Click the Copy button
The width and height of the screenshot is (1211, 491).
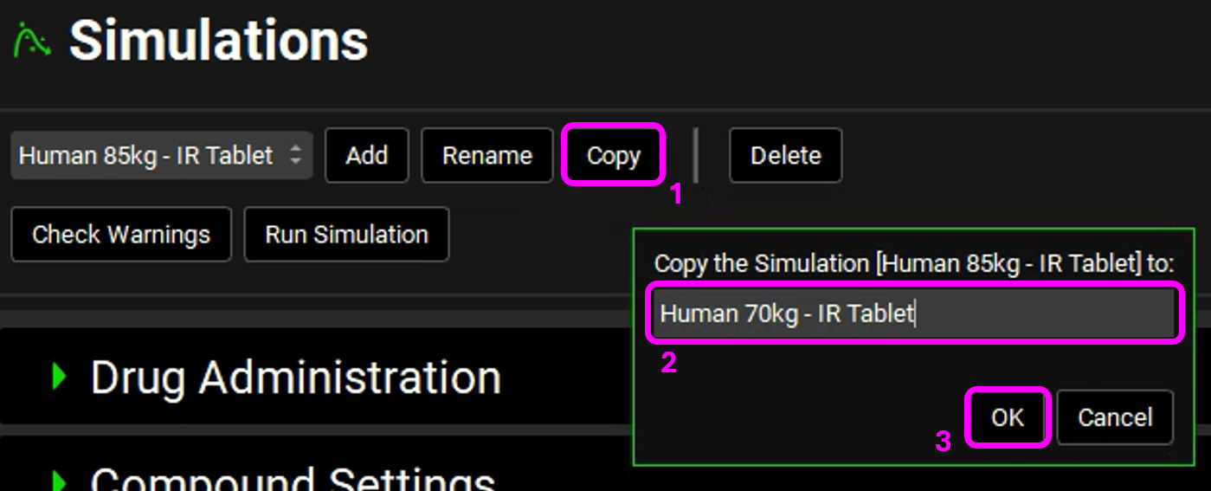click(613, 156)
